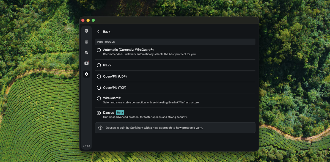Select OpenVPN (TCP) protocol

[x=99, y=87]
